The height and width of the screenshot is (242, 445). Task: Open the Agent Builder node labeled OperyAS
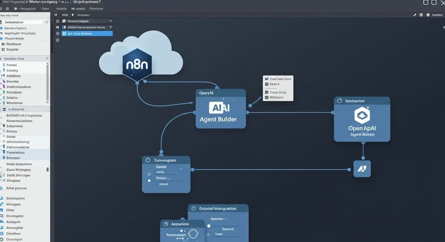pos(221,109)
